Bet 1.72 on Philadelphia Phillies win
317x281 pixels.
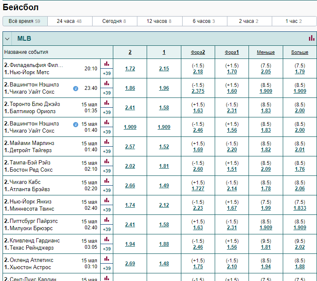130,69
